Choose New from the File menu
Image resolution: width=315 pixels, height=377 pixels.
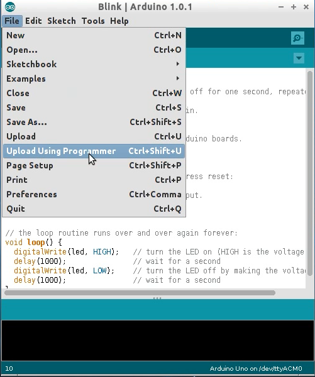click(94, 35)
